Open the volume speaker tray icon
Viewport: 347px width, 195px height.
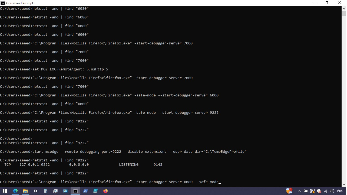click(332, 191)
